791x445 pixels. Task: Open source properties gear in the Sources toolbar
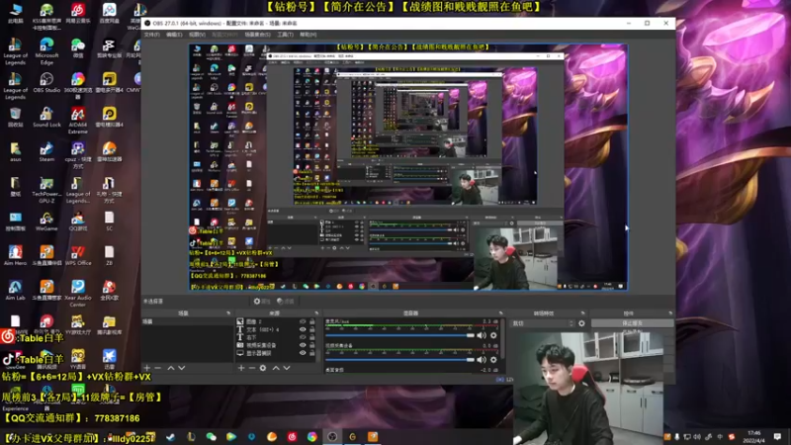coord(263,368)
